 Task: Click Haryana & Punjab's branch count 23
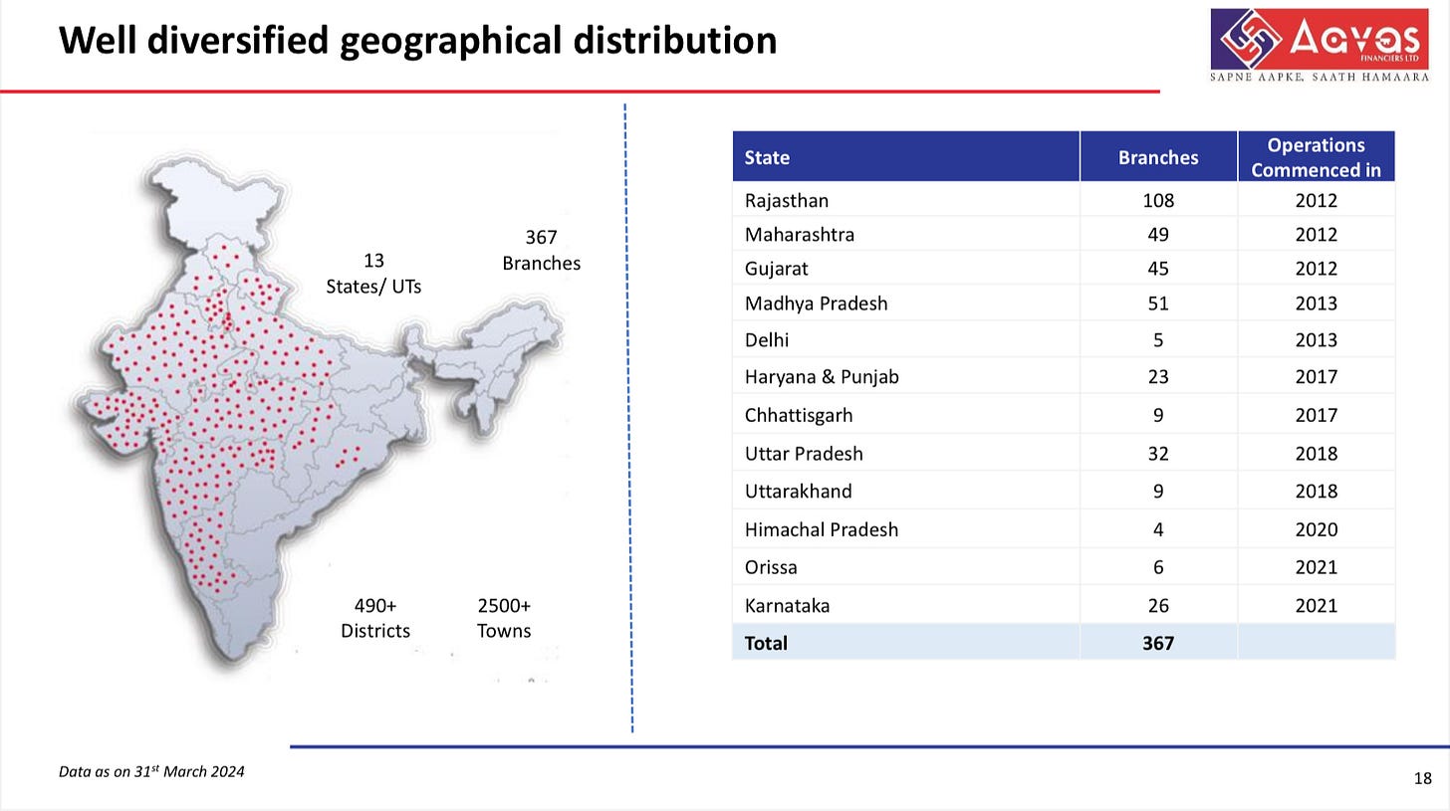1158,377
